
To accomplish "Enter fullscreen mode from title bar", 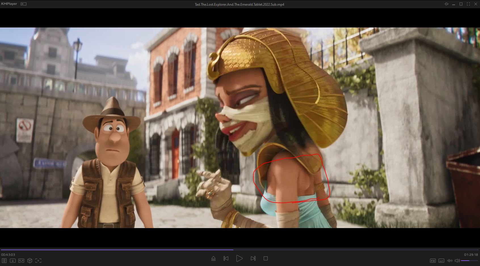I will pyautogui.click(x=468, y=4).
